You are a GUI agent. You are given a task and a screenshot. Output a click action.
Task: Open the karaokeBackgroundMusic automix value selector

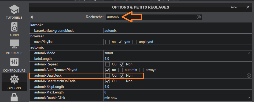click(x=178, y=31)
